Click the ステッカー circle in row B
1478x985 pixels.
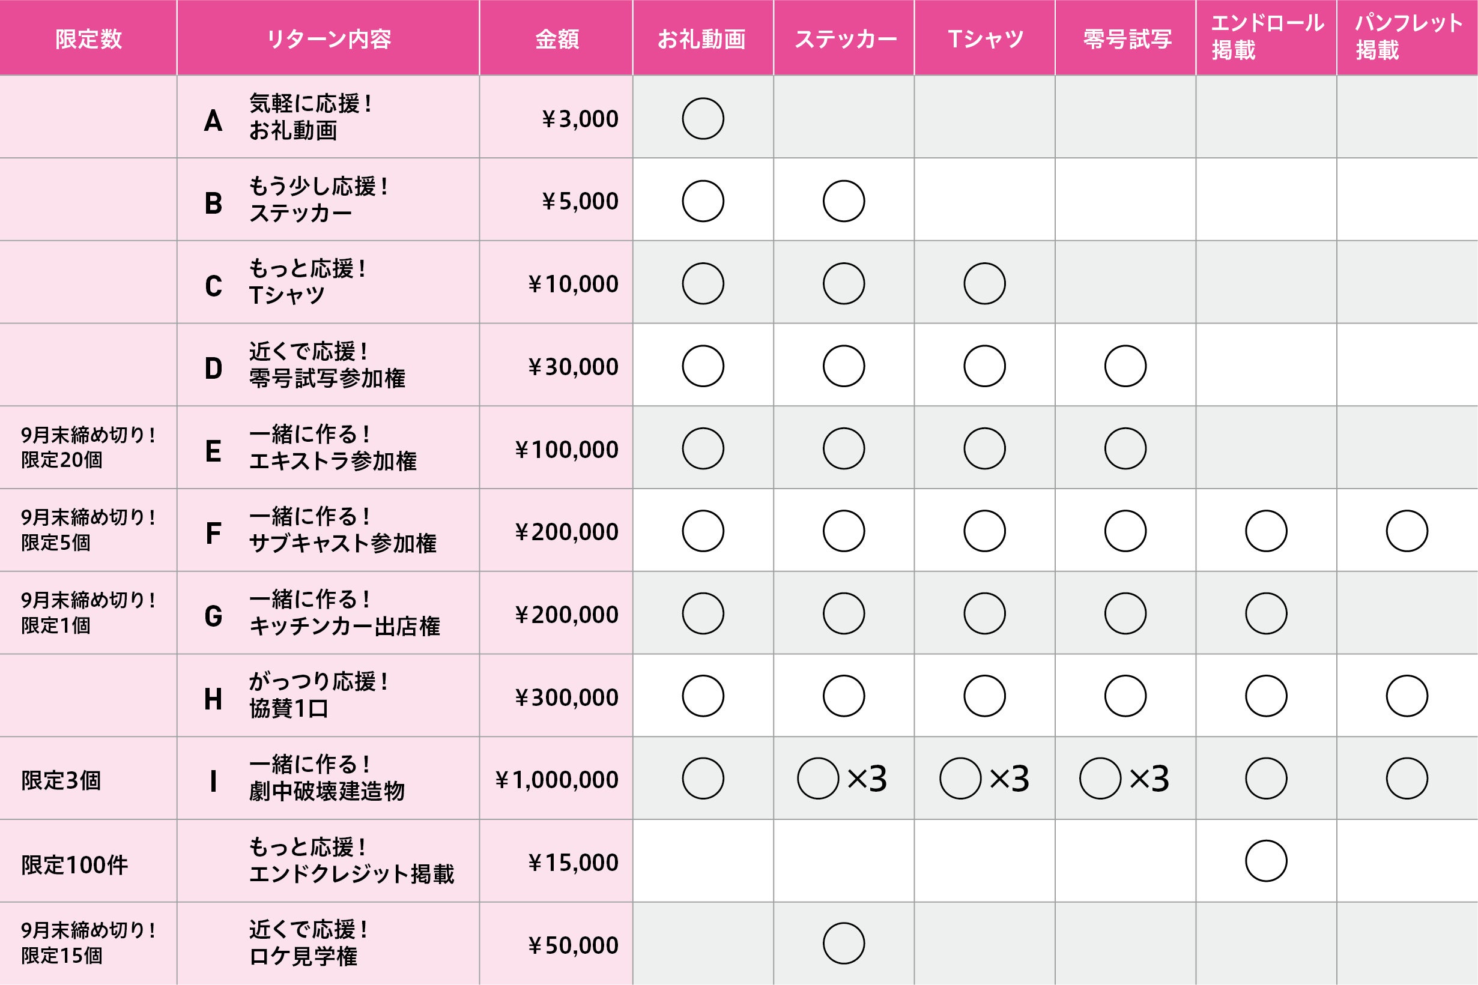(x=843, y=201)
